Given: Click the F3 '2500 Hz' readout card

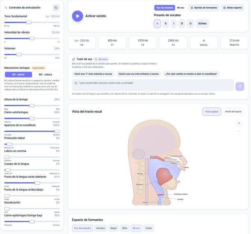Looking at the screenshot, I should click(173, 42).
